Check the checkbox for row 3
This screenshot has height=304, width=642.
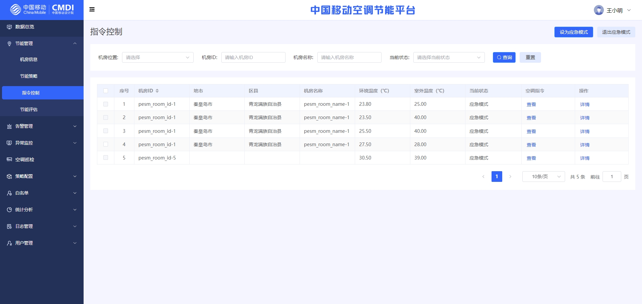click(106, 131)
